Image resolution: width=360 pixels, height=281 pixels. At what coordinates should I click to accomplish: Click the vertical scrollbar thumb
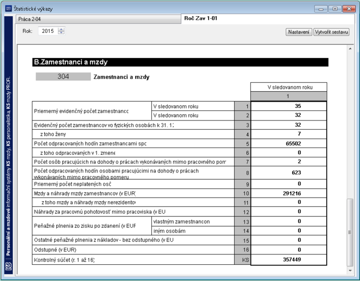pos(350,233)
